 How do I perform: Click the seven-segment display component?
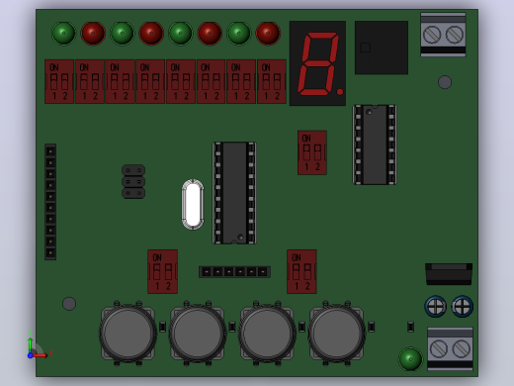pyautogui.click(x=317, y=63)
